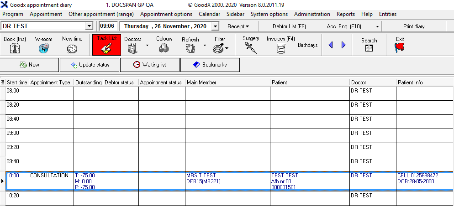
Task: Open the red Task List button
Action: pos(106,45)
